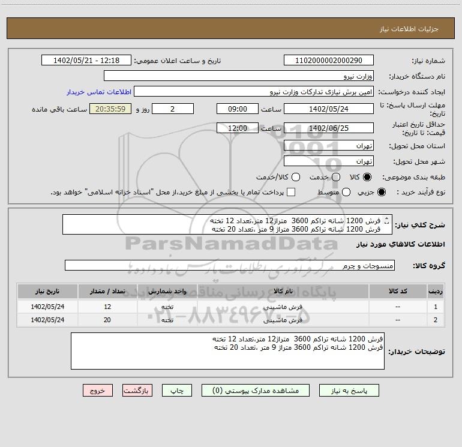Click the ایجاد کننده درخواست field
This screenshot has width=462, height=447.
[254, 91]
